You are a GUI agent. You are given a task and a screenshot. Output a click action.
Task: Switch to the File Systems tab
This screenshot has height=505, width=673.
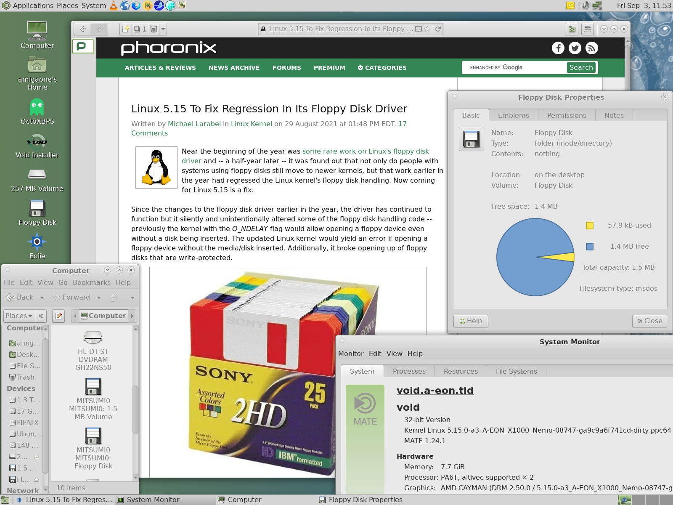(517, 371)
